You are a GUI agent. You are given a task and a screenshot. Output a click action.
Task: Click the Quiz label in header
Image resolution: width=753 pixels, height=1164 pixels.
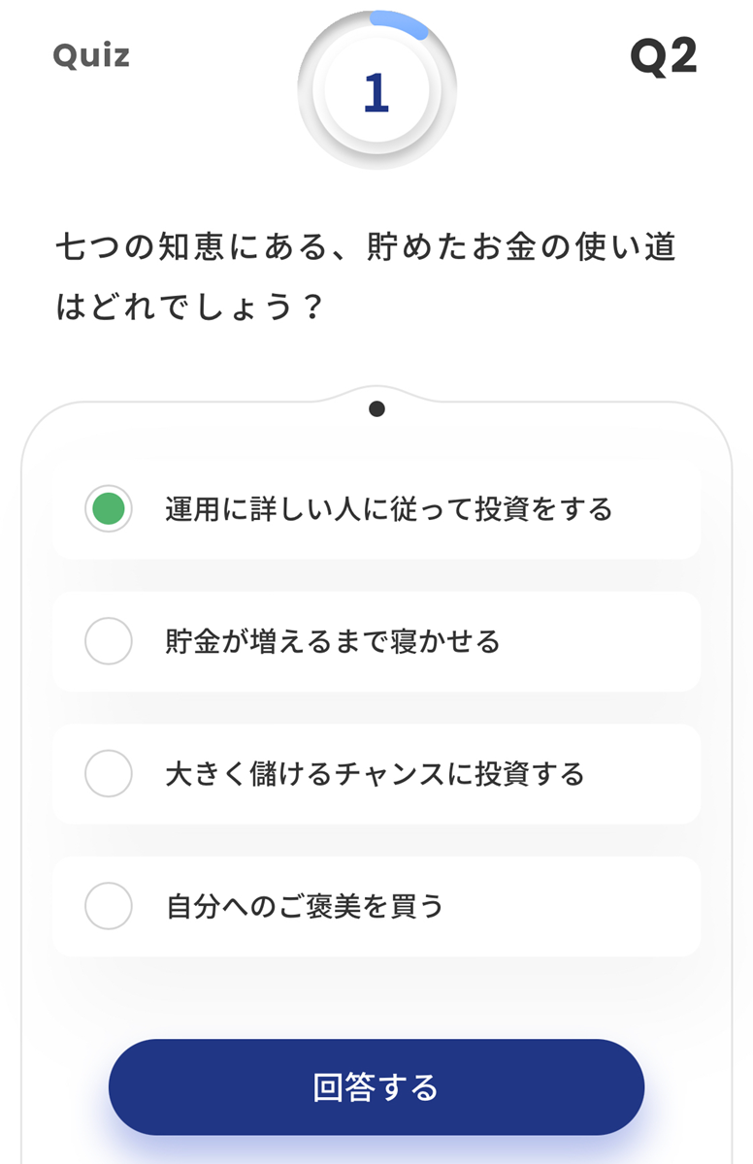(91, 55)
